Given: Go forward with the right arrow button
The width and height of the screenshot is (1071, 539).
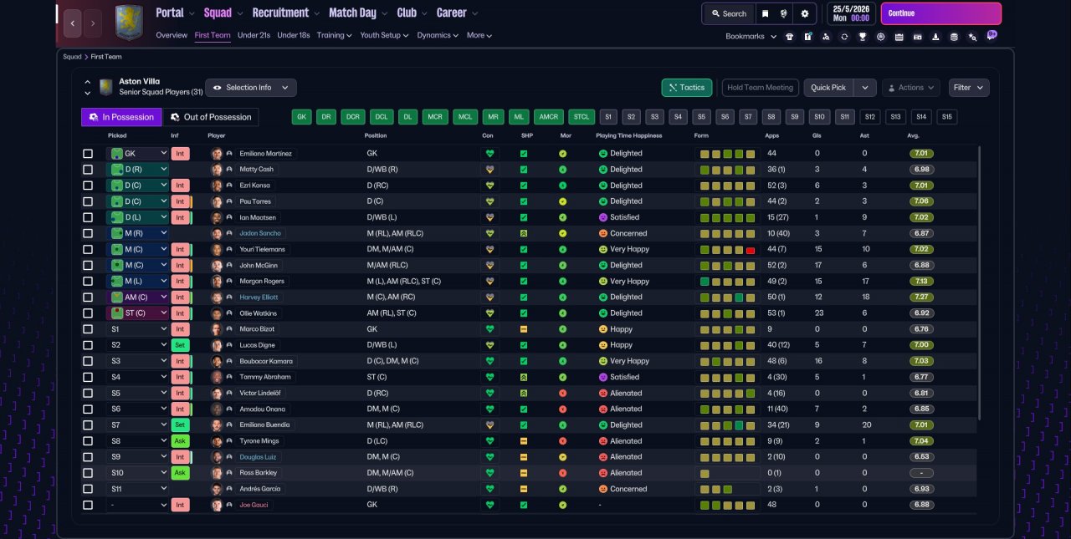Looking at the screenshot, I should coord(93,23).
